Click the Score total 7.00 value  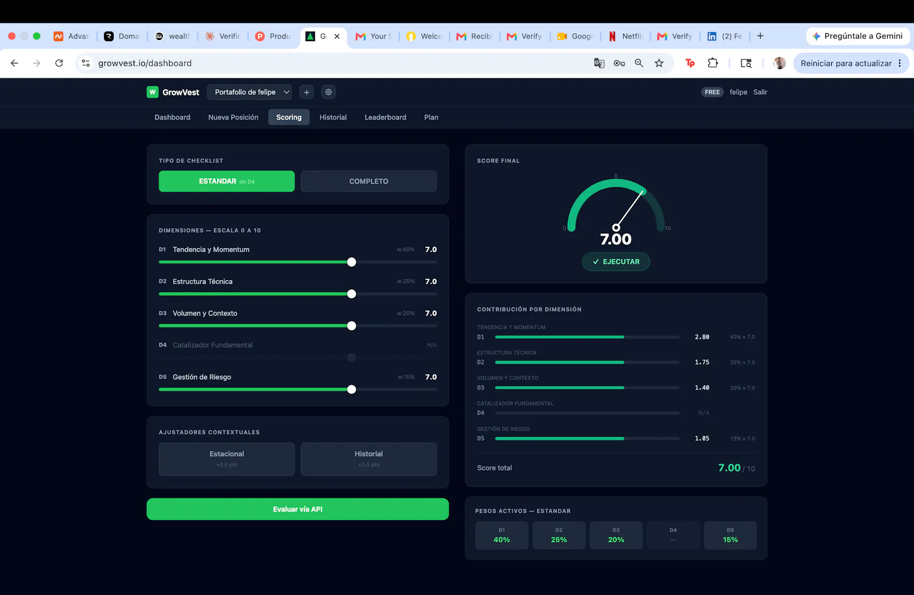pos(729,468)
